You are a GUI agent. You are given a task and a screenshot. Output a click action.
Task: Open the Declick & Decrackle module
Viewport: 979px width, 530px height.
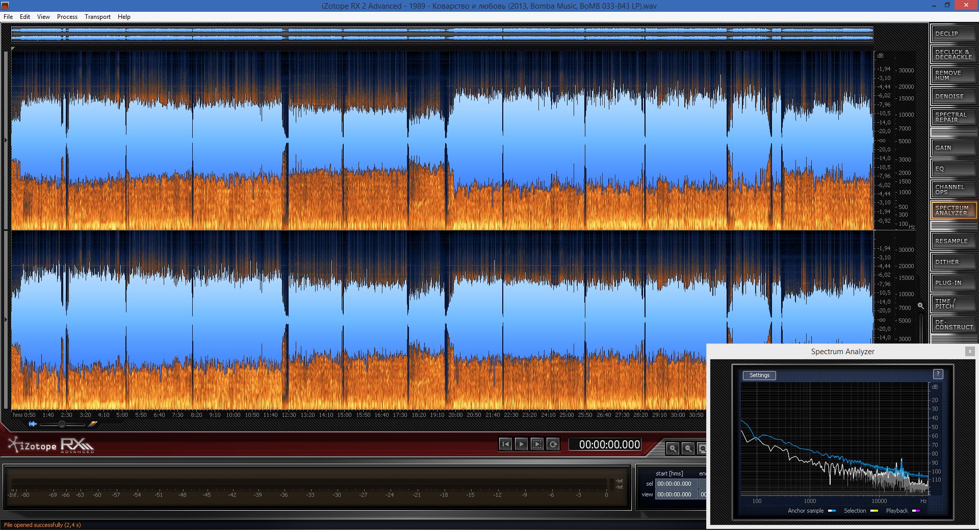[953, 55]
